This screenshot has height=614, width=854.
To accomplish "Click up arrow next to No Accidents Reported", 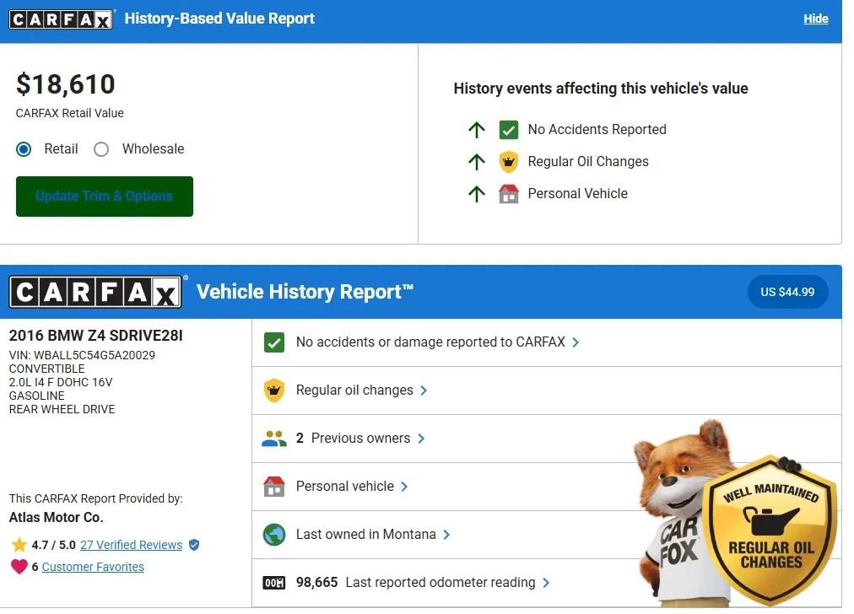I will tap(477, 130).
